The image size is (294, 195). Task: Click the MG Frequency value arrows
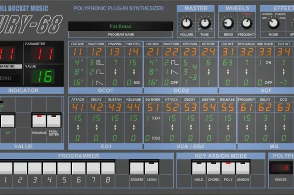tap(247, 127)
